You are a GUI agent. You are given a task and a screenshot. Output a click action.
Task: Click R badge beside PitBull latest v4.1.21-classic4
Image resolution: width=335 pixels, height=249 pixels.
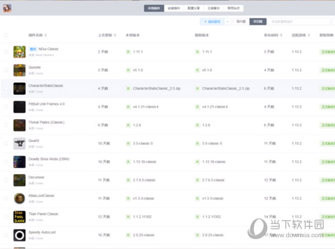coord(198,107)
